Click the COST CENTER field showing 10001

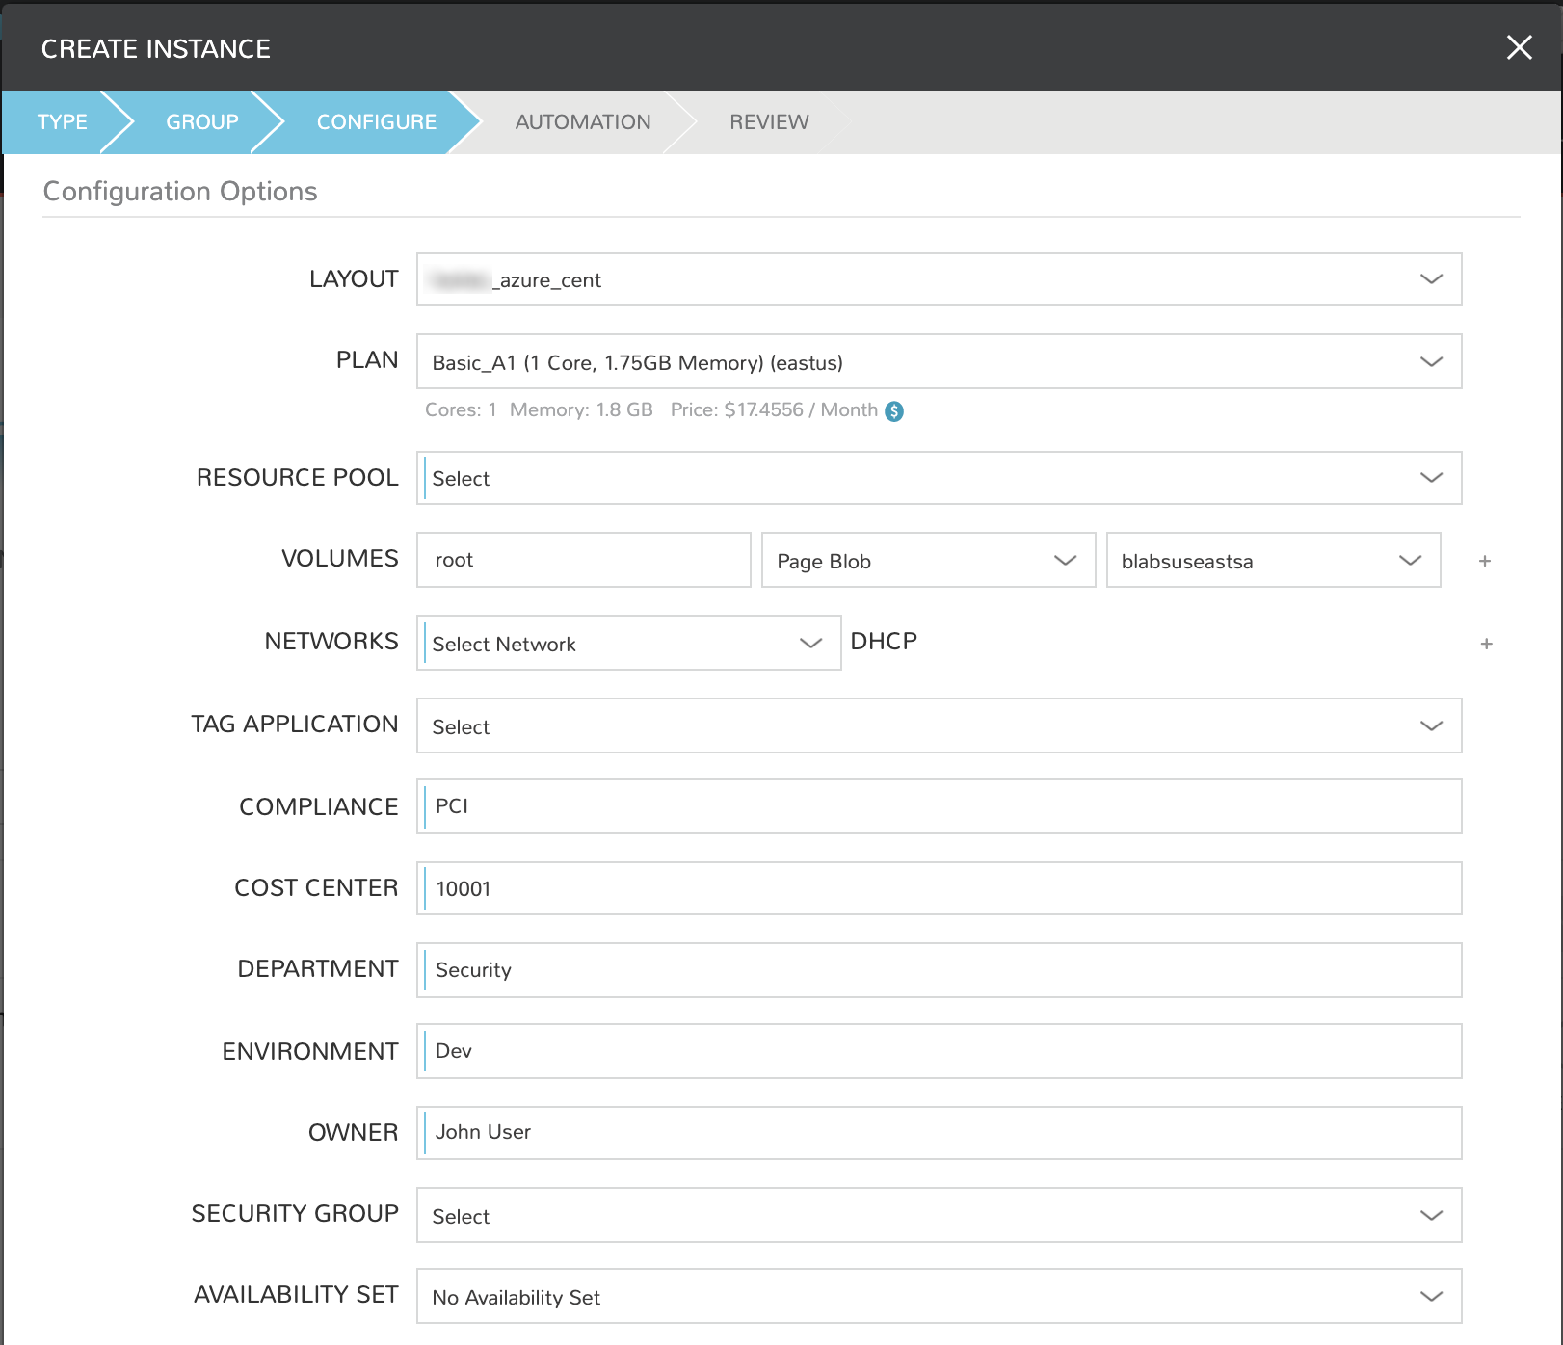(x=940, y=888)
